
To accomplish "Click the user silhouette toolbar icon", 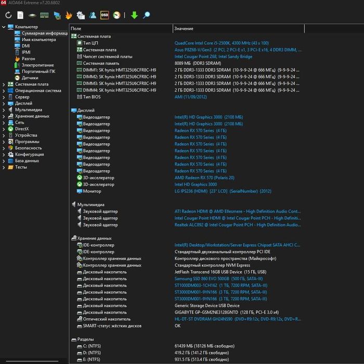I will click(x=93, y=15).
